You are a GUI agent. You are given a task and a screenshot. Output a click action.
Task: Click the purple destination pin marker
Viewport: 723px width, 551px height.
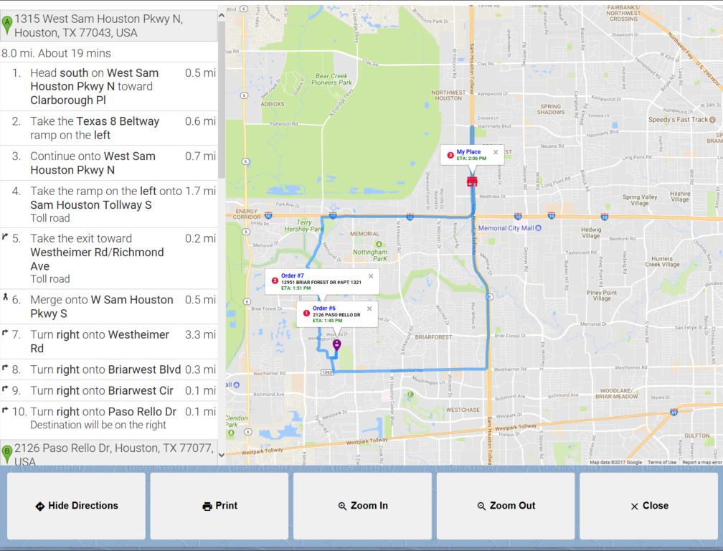coord(336,344)
